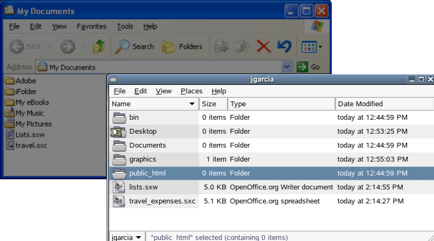Select My Music folder icon
Viewport: 434px width, 241px height.
(x=10, y=113)
